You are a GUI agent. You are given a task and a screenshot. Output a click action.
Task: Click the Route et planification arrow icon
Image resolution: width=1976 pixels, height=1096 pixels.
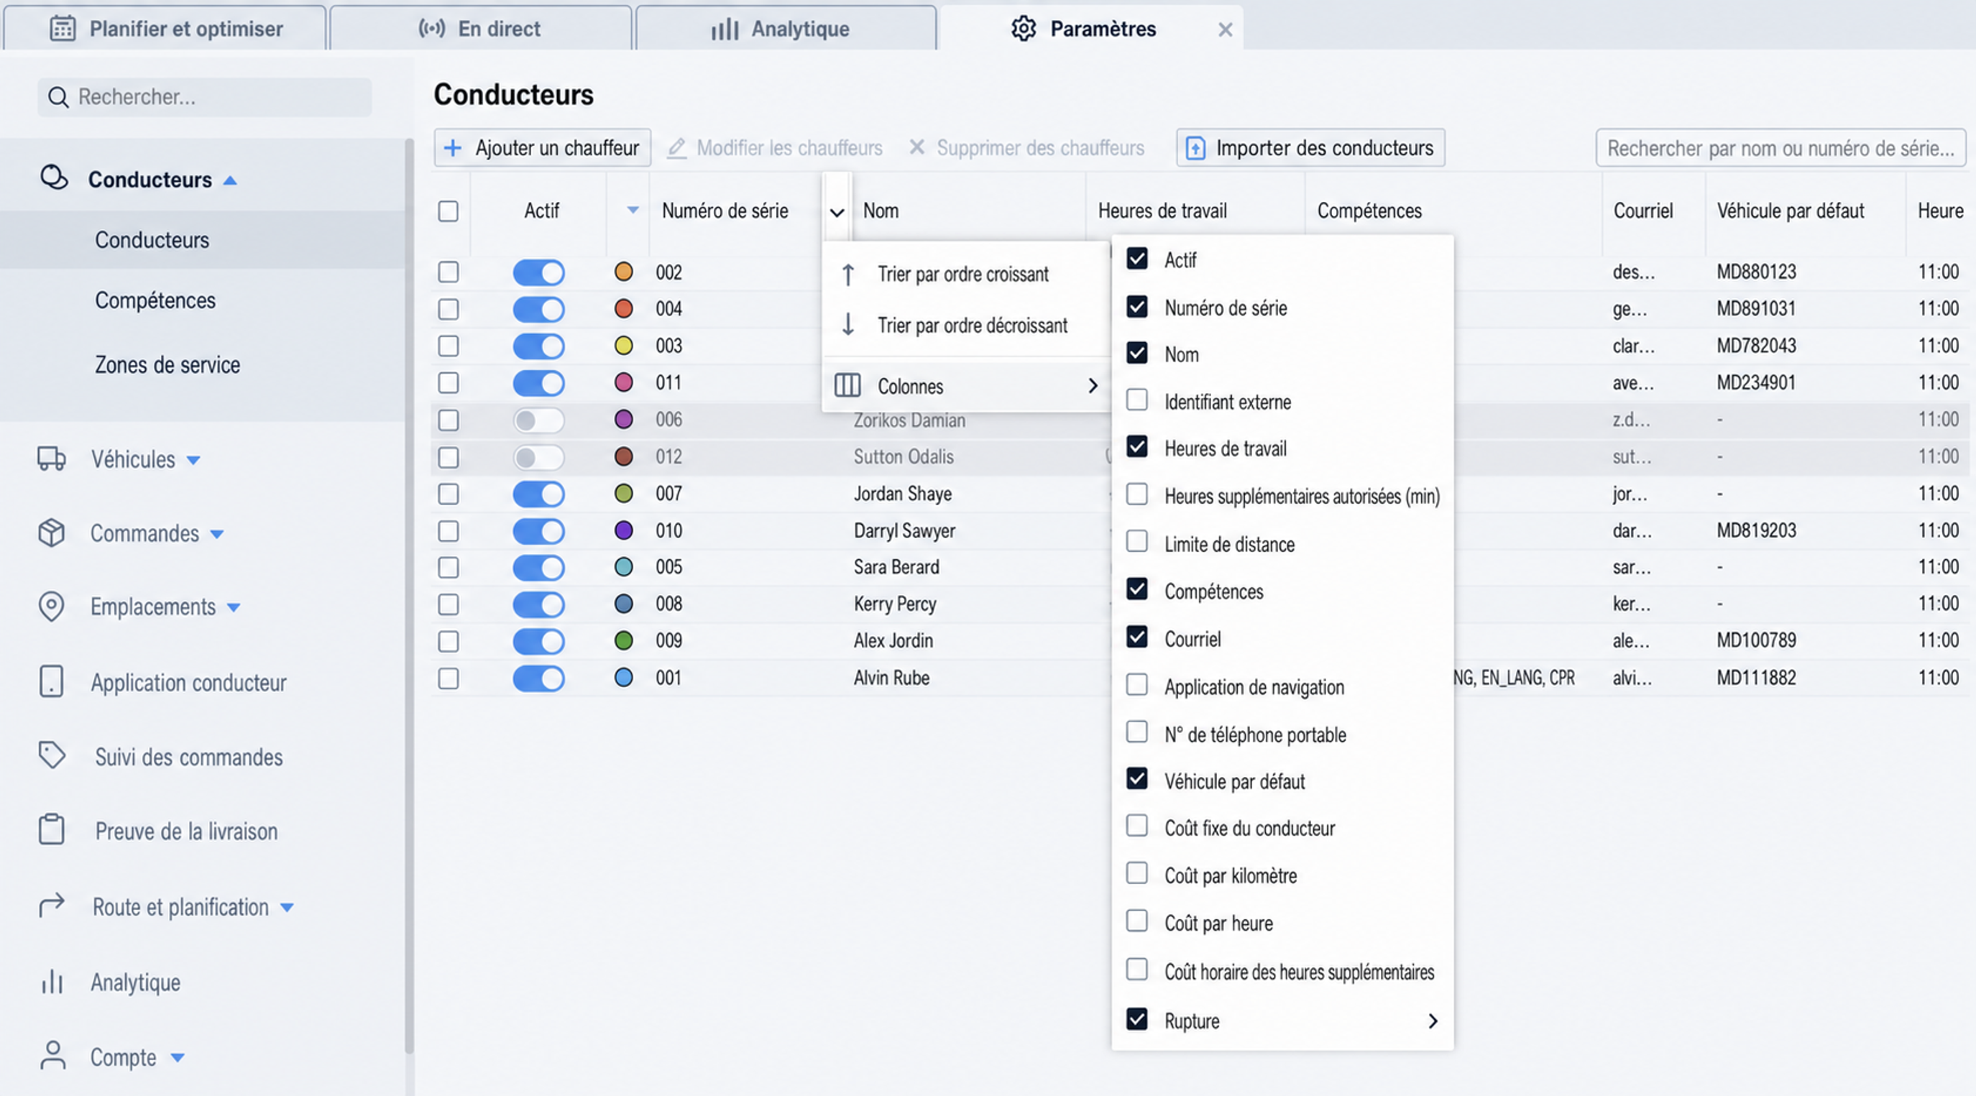pos(51,906)
